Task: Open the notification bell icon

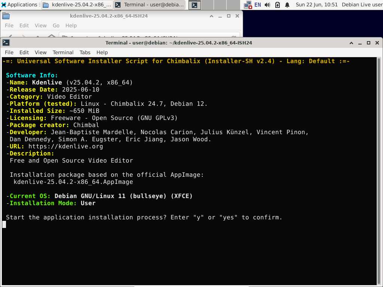Action: (287, 4)
